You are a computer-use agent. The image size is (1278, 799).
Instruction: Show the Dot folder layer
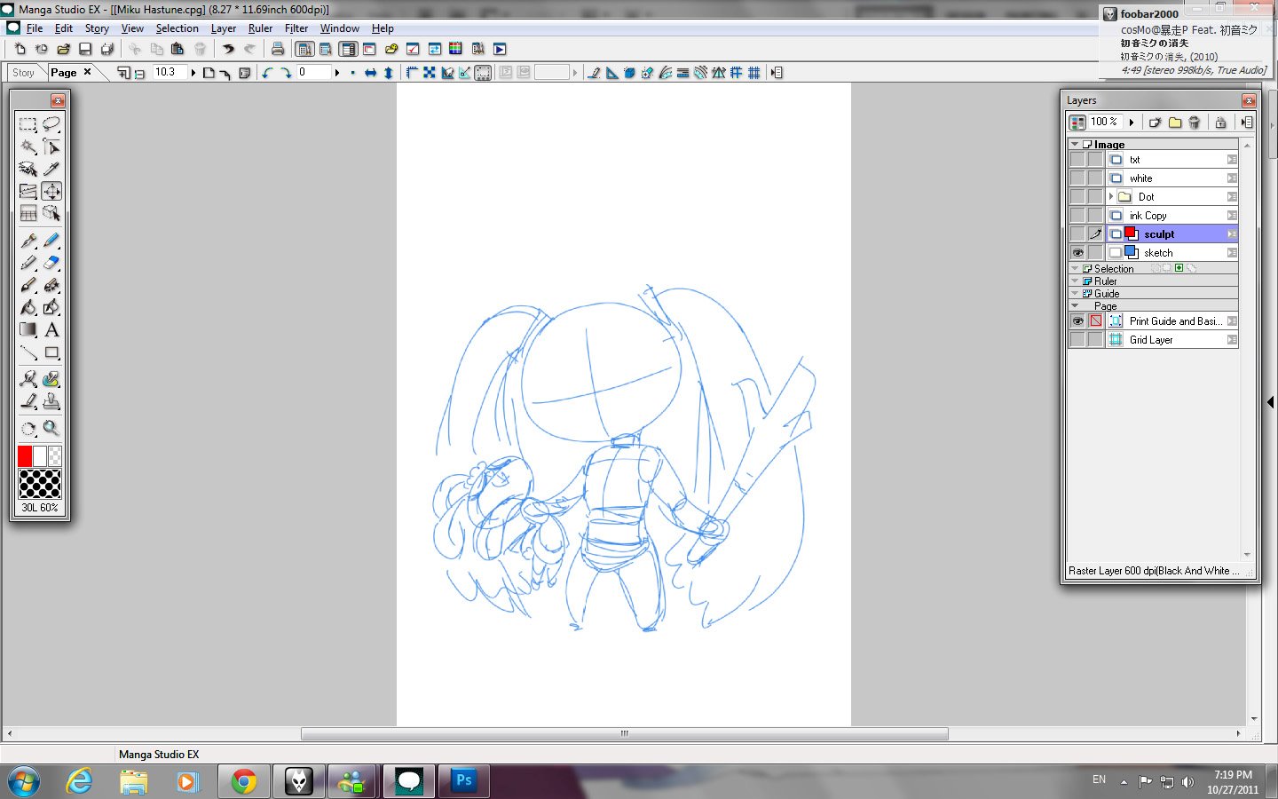[x=1077, y=197]
